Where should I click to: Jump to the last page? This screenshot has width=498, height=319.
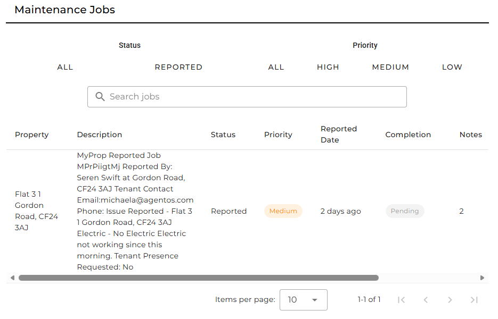(x=474, y=300)
